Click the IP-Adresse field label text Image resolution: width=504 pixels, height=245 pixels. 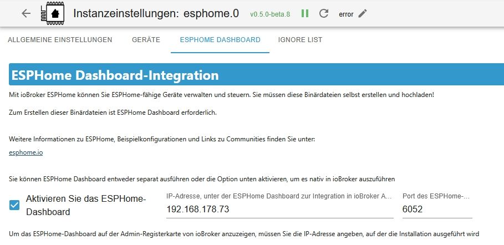click(279, 196)
